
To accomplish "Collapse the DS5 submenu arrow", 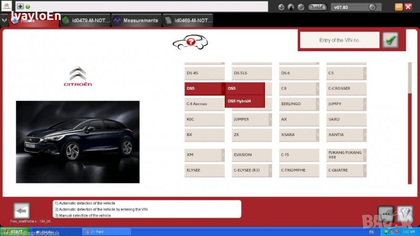I will pos(223,89).
